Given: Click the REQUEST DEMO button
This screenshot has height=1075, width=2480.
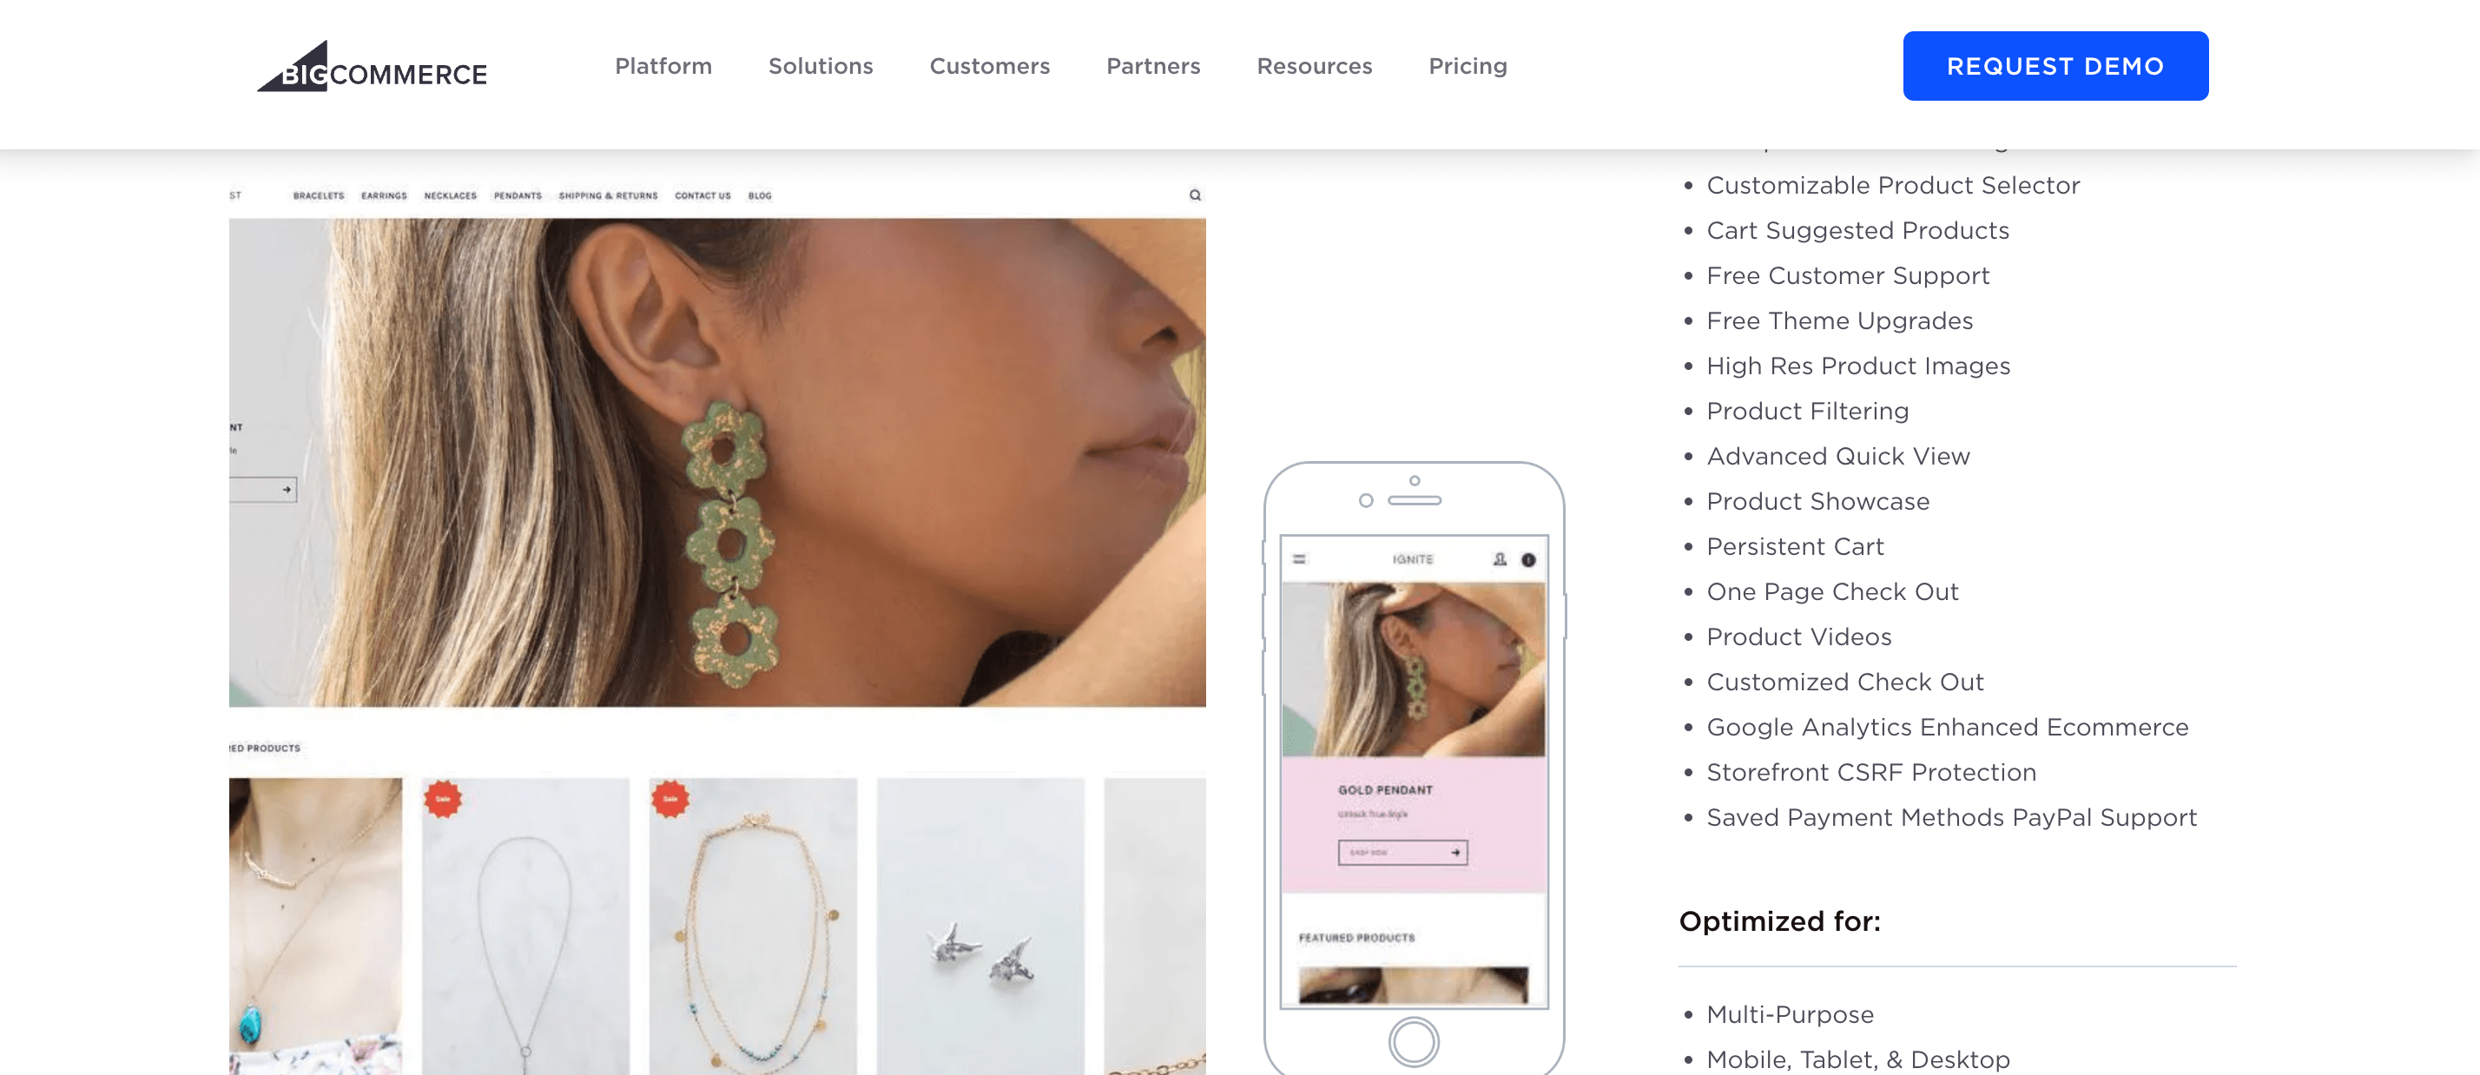Looking at the screenshot, I should pyautogui.click(x=2055, y=65).
